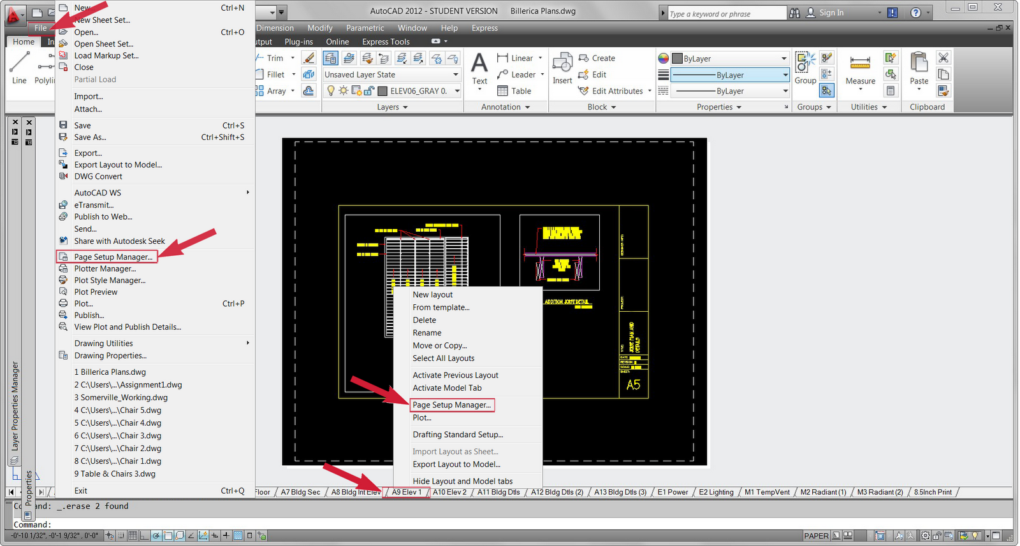Toggle Show Lineweight in status bar
The width and height of the screenshot is (1020, 546).
227,536
